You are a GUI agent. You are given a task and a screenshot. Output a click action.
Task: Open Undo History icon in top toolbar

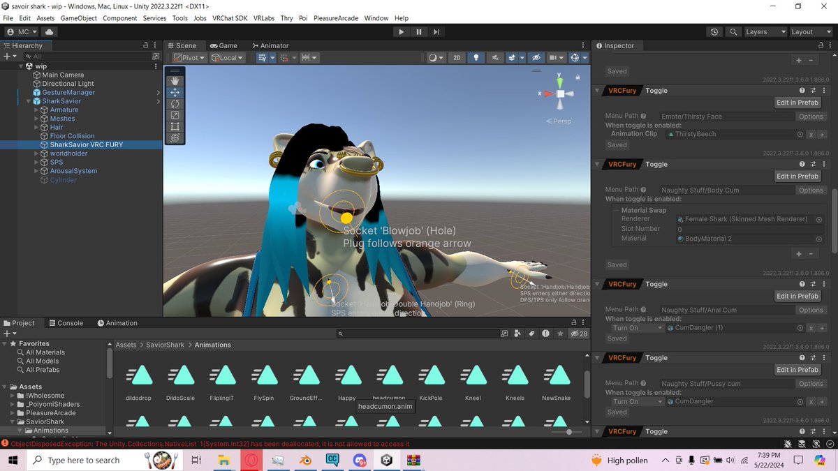click(714, 32)
